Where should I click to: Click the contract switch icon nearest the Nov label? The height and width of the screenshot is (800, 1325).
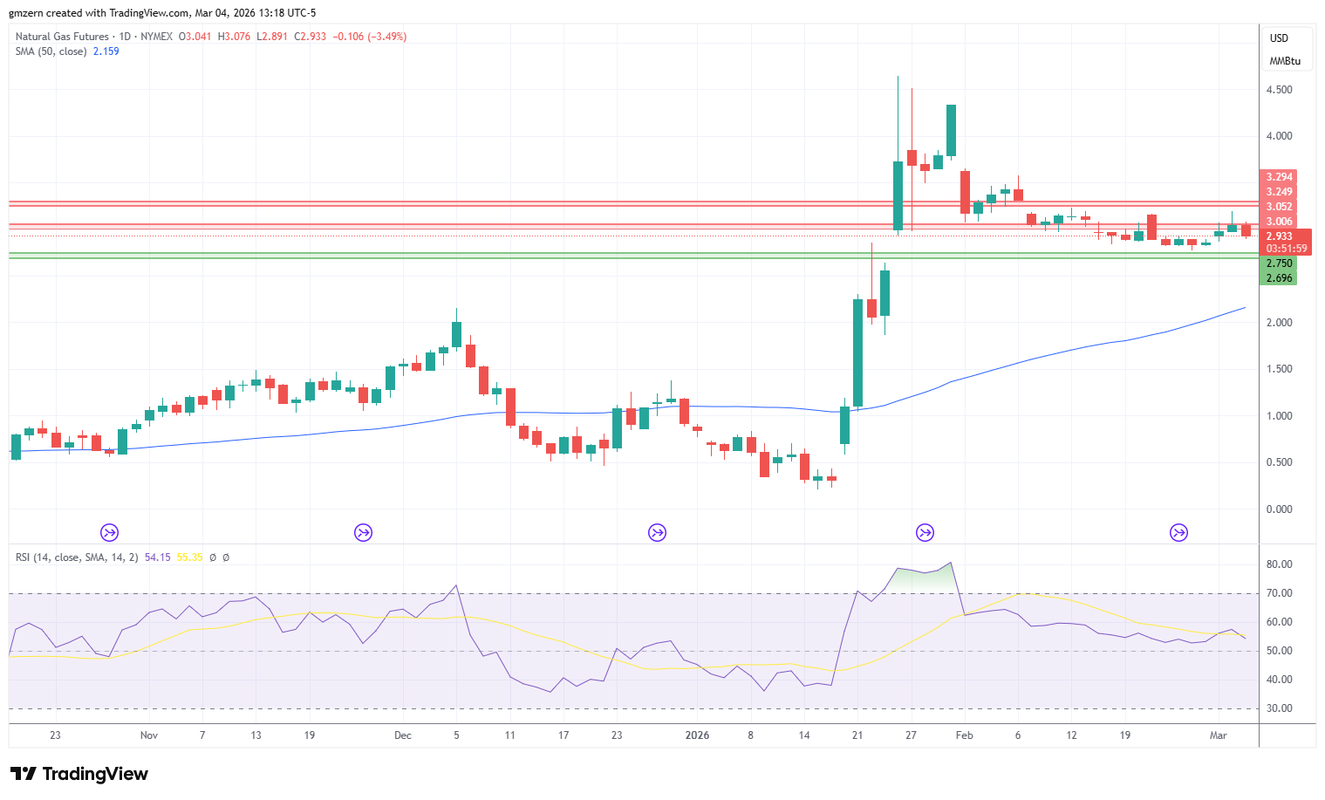pos(110,532)
